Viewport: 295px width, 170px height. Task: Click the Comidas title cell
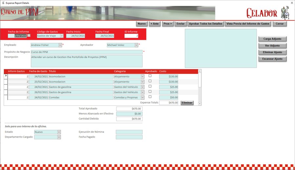coord(81,98)
